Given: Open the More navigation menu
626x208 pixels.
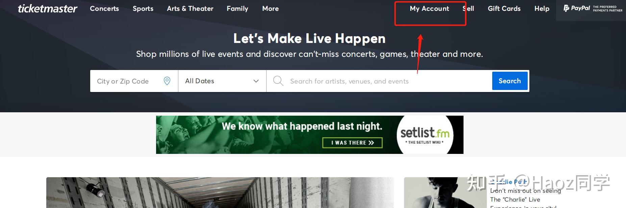Looking at the screenshot, I should point(271,8).
